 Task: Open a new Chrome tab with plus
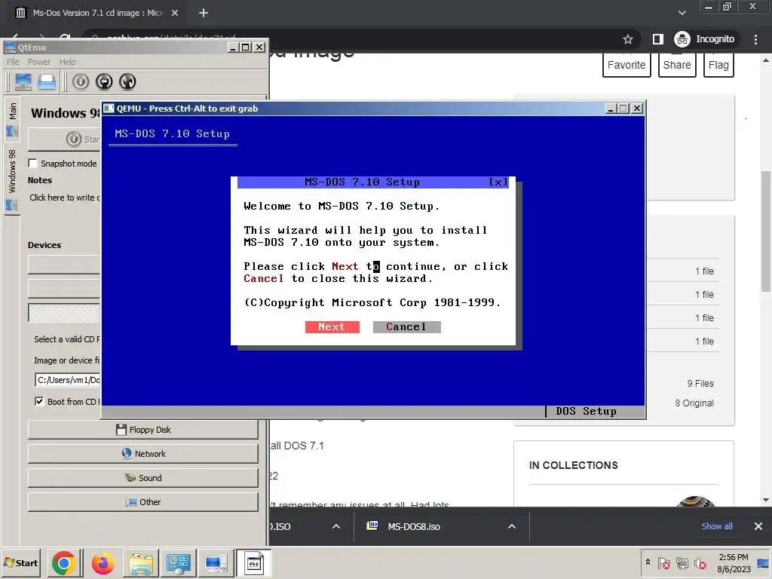click(204, 13)
